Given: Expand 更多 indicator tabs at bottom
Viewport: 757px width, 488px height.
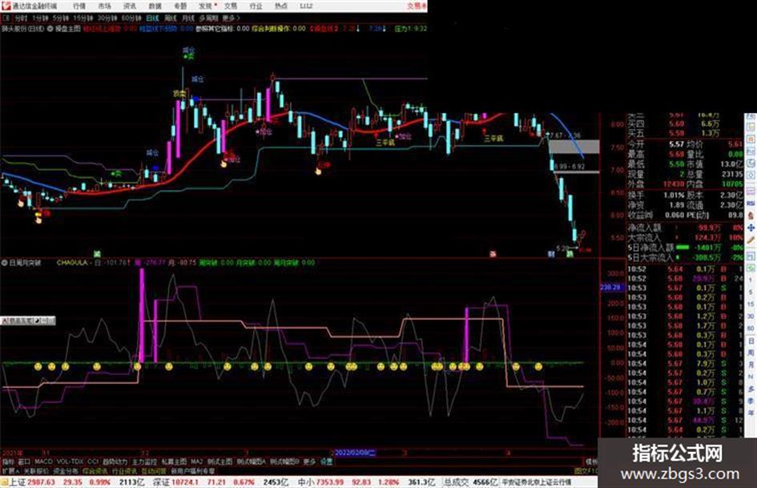Looking at the screenshot, I should tap(309, 462).
